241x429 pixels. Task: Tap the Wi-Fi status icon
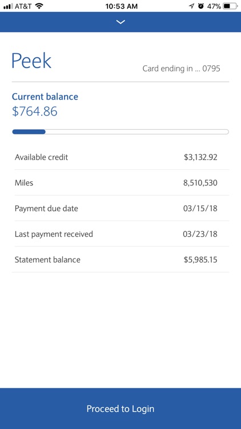pos(39,6)
